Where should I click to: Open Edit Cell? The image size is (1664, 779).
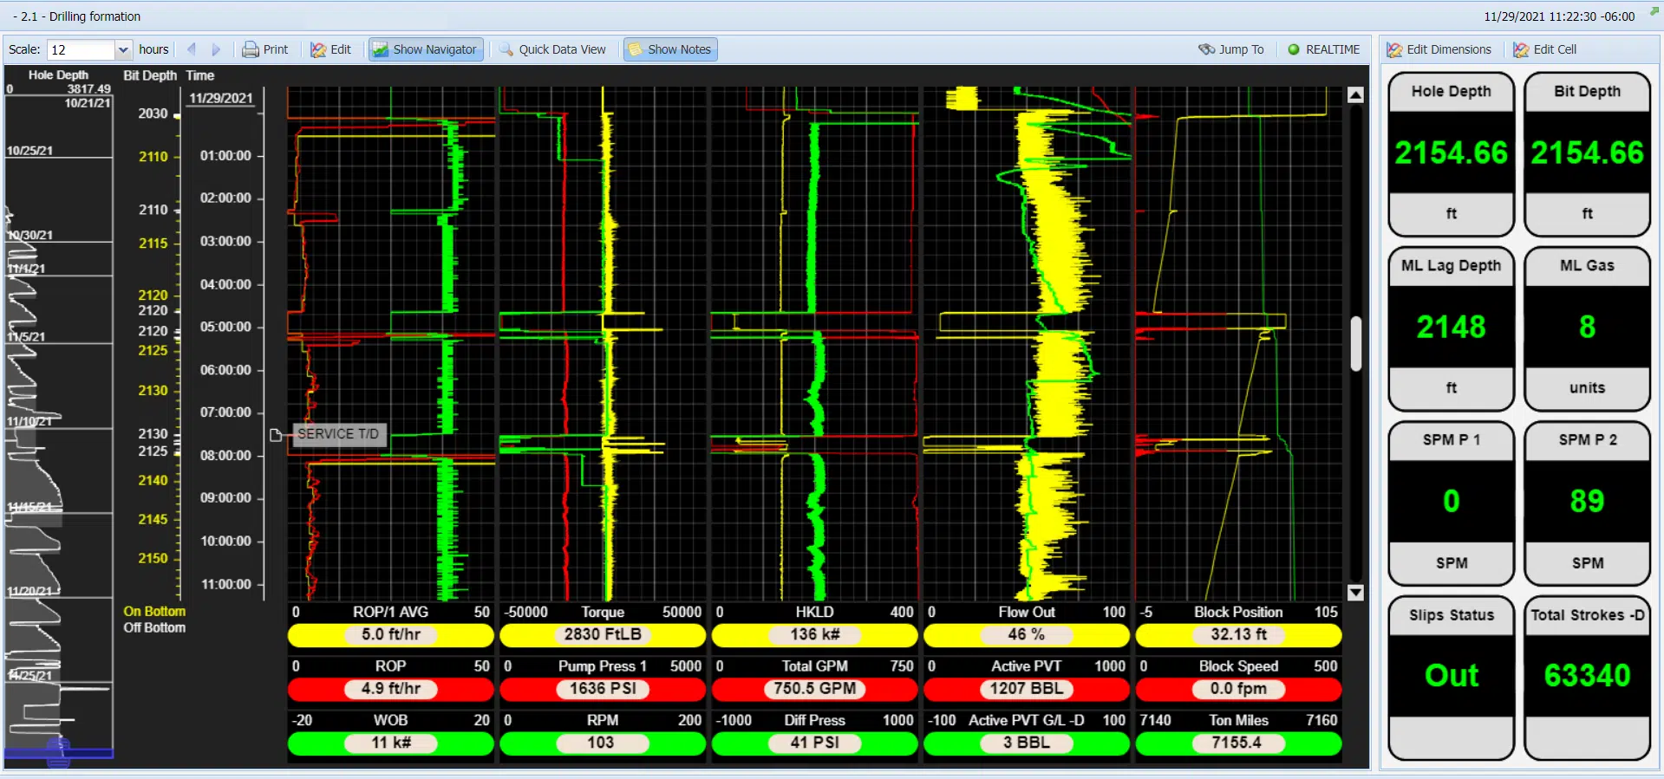[1544, 49]
